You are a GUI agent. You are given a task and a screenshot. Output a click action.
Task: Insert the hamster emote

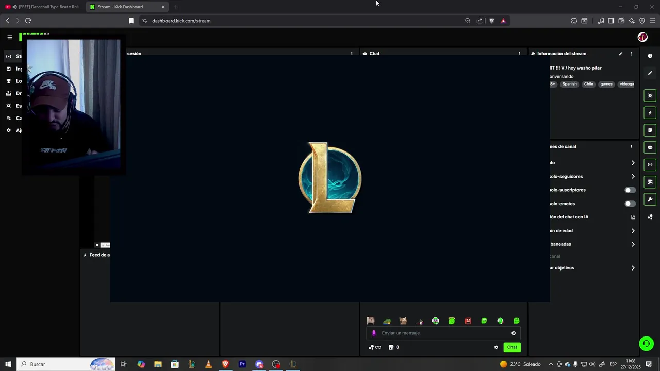[x=371, y=321]
